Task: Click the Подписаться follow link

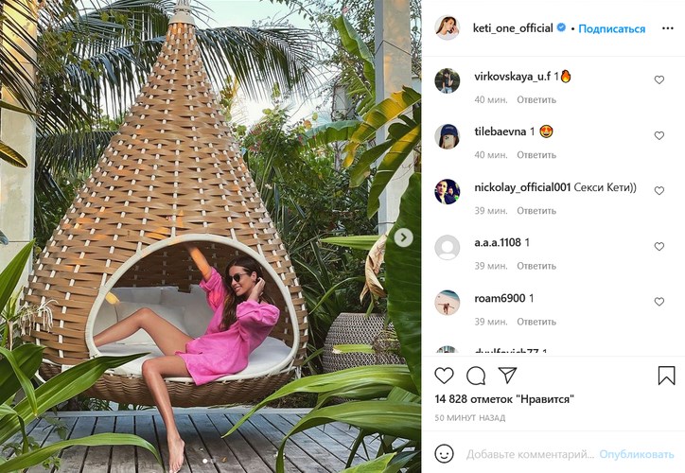Action: (x=611, y=28)
